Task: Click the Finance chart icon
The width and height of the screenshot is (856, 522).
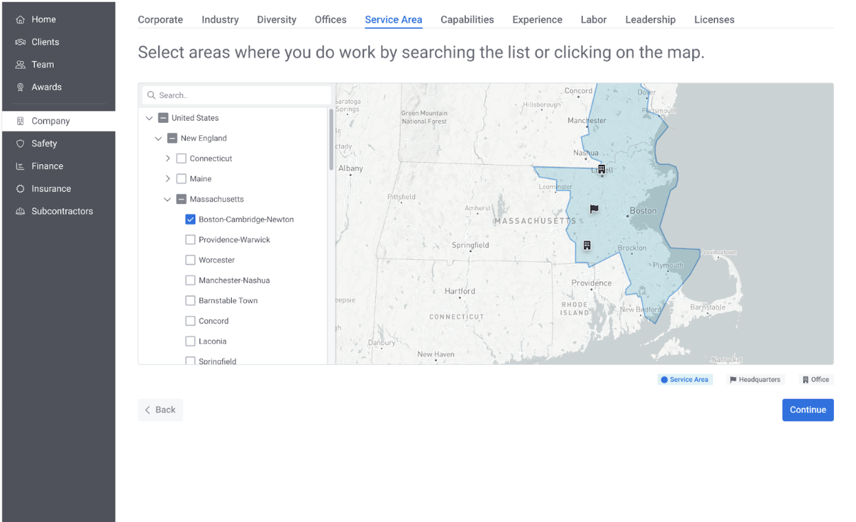Action: 20,166
